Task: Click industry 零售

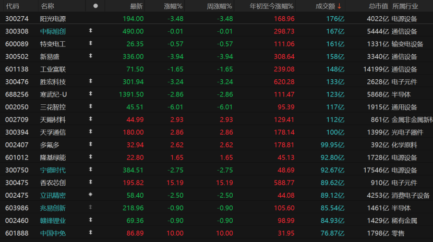Action: pyautogui.click(x=398, y=234)
